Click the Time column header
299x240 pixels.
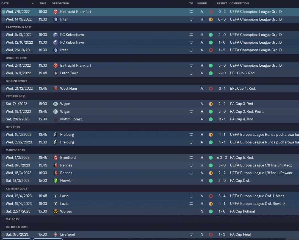(43, 4)
